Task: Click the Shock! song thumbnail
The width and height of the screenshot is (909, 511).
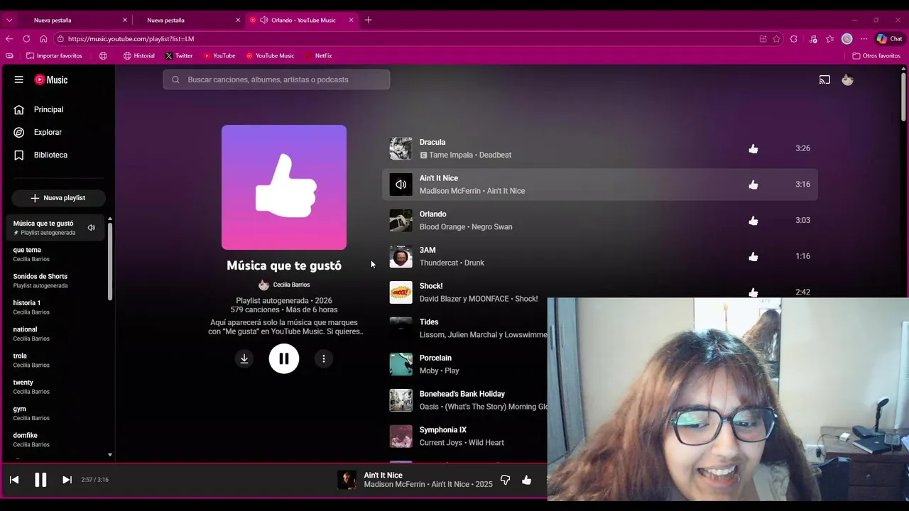Action: pyautogui.click(x=401, y=292)
